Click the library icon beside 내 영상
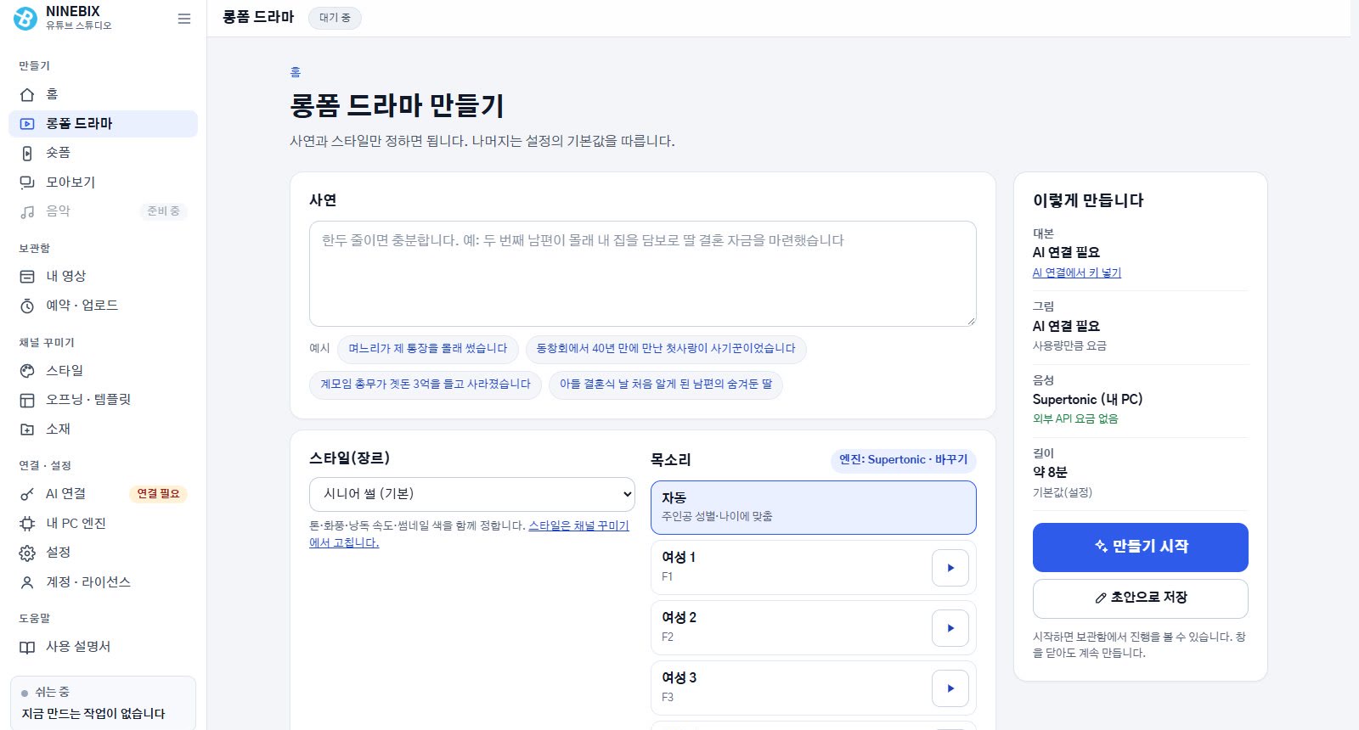Image resolution: width=1359 pixels, height=730 pixels. (x=27, y=277)
